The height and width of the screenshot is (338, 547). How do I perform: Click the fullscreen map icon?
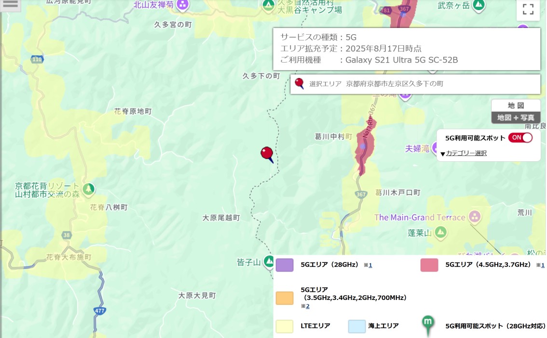[x=528, y=9]
